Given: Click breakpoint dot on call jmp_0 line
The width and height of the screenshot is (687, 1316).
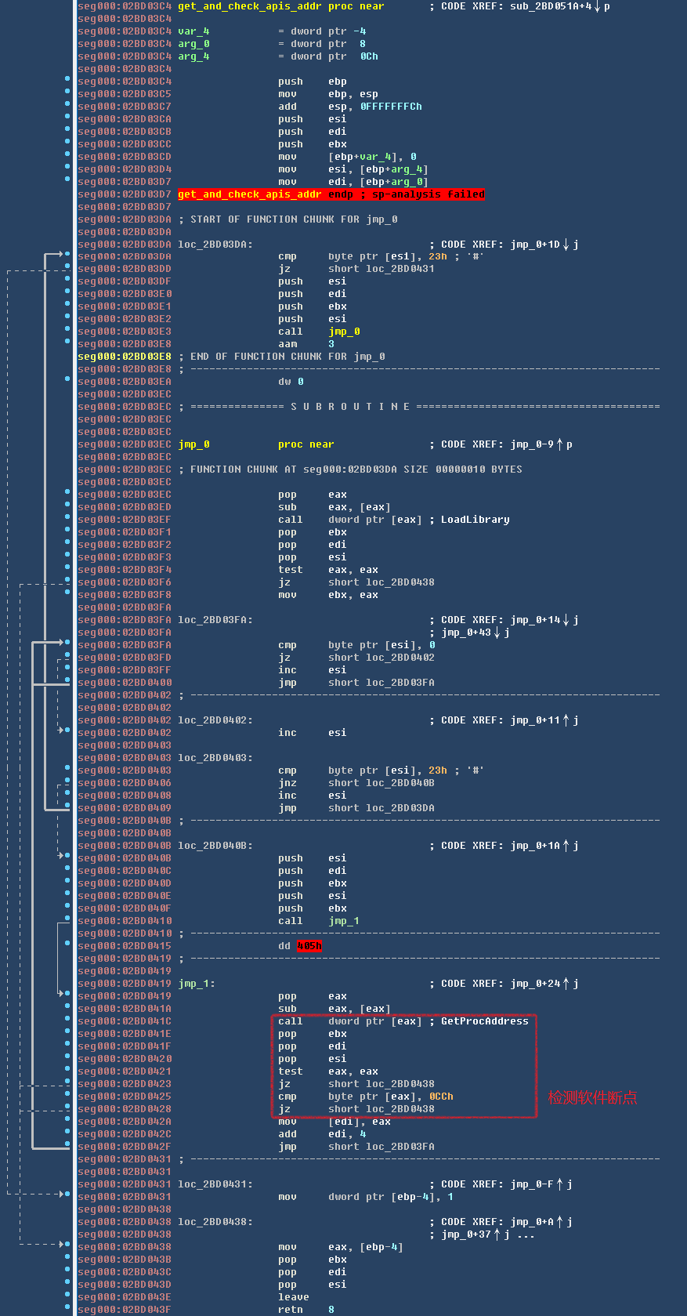Looking at the screenshot, I should click(x=67, y=331).
